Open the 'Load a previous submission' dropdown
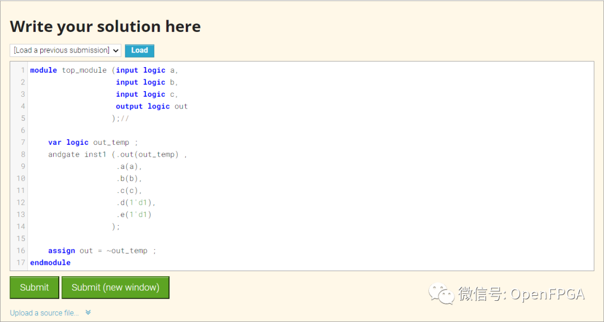 point(65,50)
